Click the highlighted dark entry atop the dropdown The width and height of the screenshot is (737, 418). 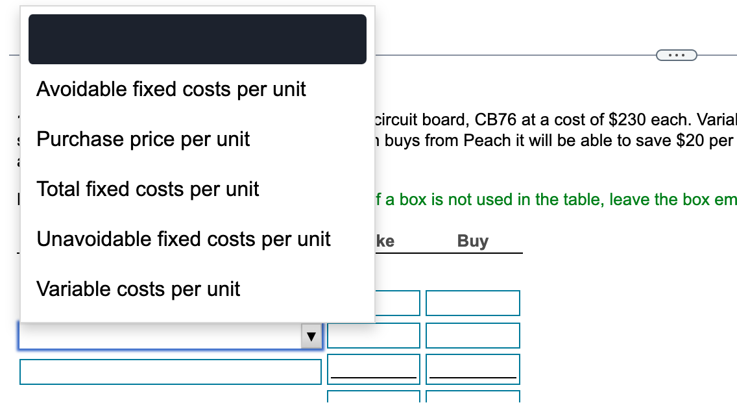click(197, 39)
